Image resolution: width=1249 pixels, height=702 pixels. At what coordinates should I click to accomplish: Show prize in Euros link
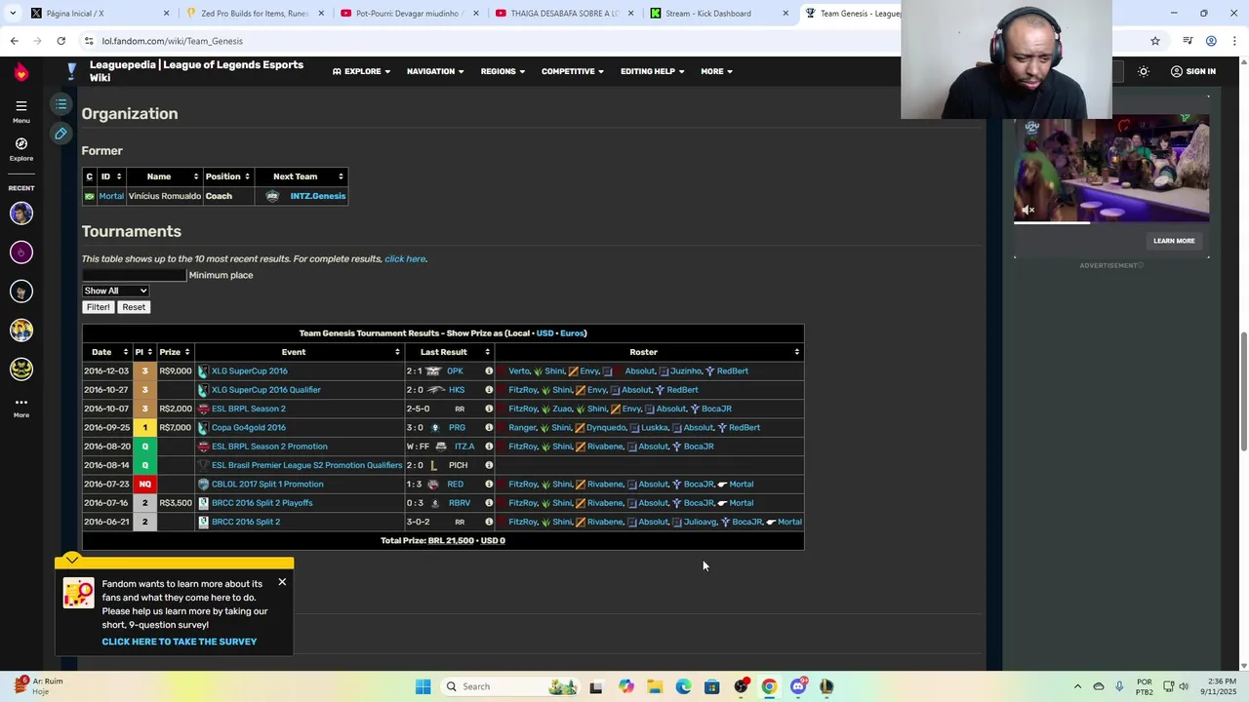pyautogui.click(x=572, y=333)
